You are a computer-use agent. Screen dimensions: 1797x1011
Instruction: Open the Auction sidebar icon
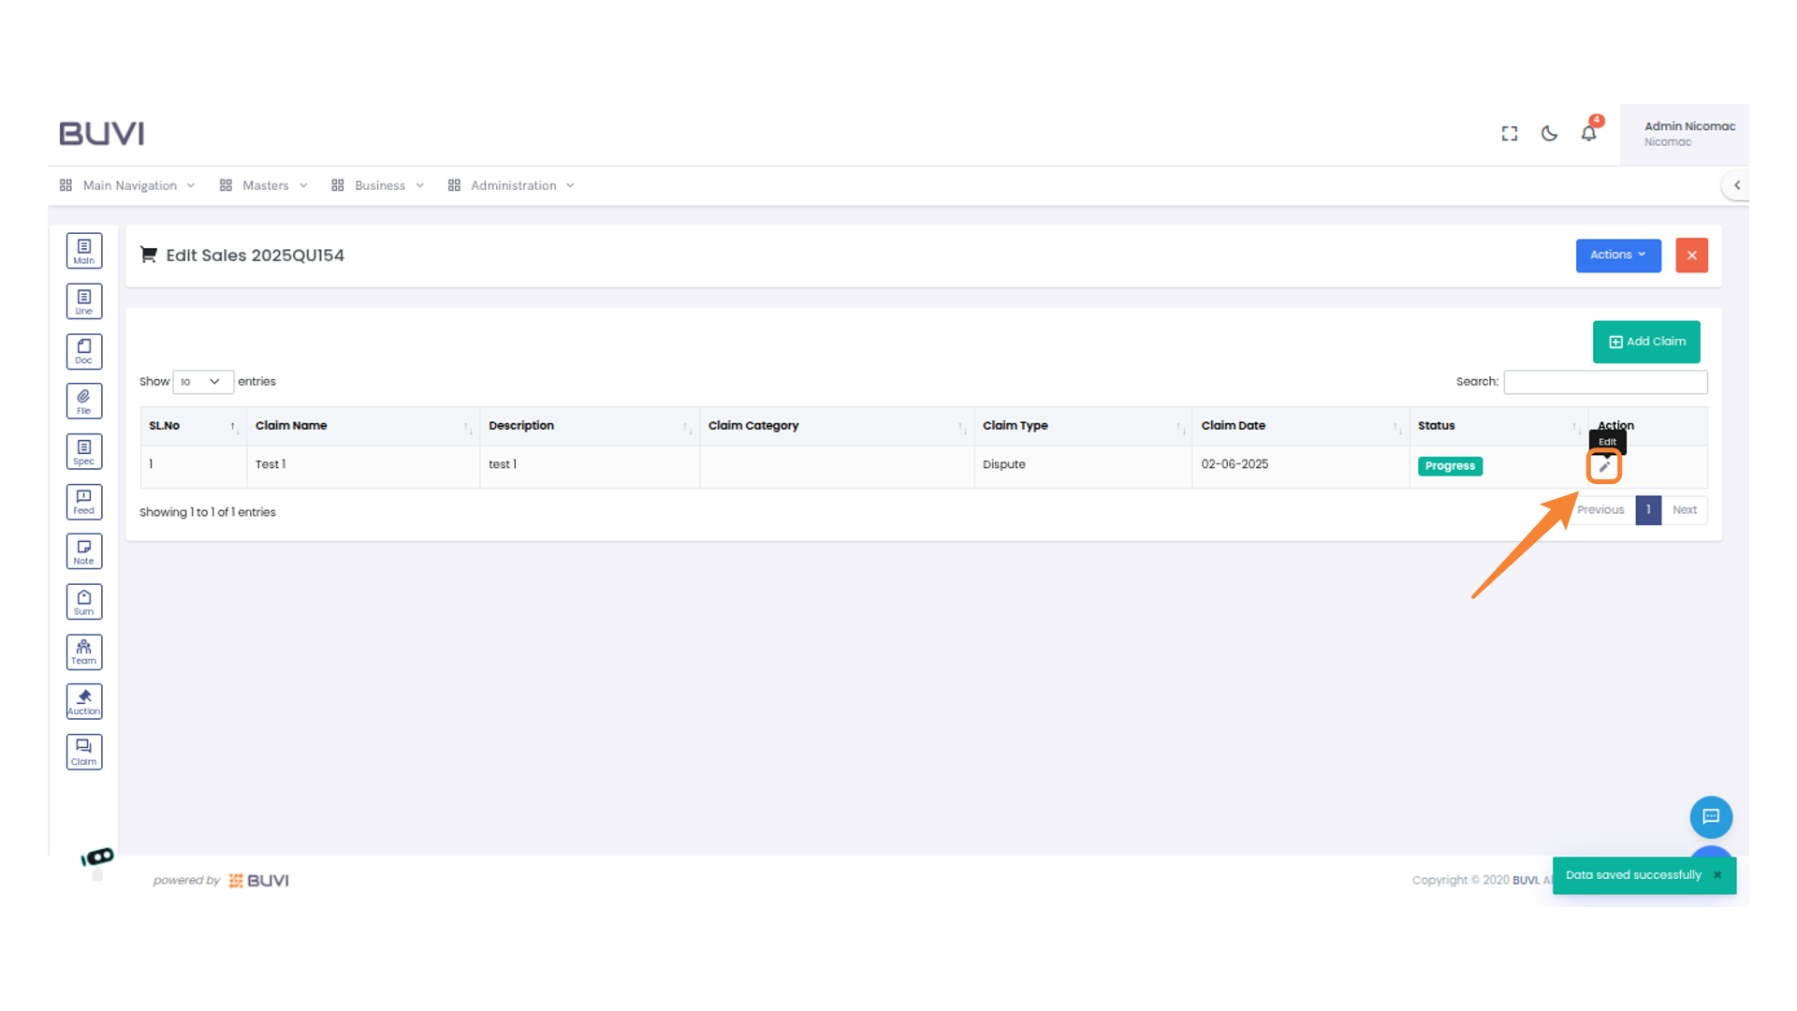click(84, 700)
